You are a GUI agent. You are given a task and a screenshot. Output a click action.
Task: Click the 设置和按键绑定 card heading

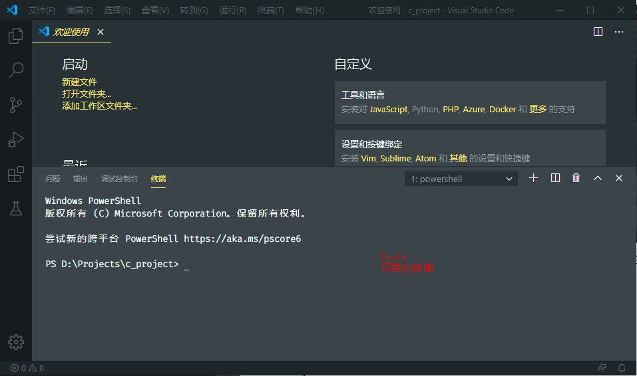[371, 144]
